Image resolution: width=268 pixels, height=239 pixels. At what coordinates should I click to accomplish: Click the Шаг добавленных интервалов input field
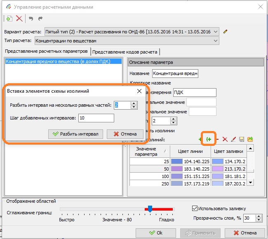point(96,118)
